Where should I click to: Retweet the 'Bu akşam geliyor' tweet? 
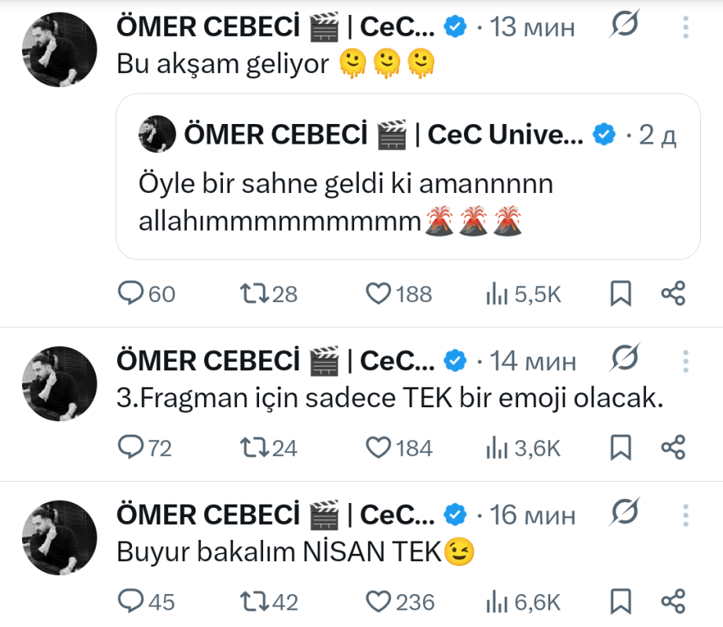tap(253, 294)
